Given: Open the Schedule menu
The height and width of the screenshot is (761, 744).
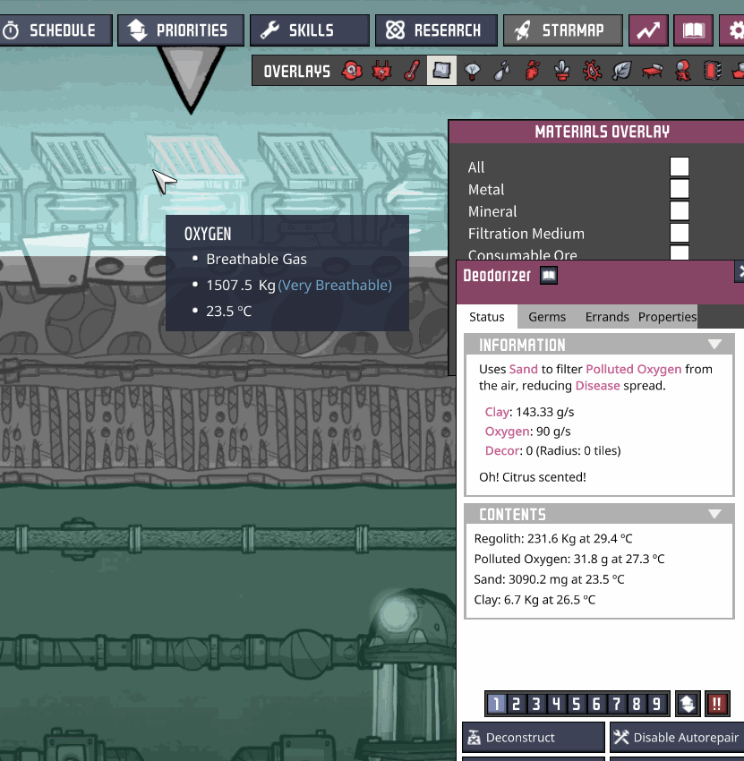Looking at the screenshot, I should [55, 30].
